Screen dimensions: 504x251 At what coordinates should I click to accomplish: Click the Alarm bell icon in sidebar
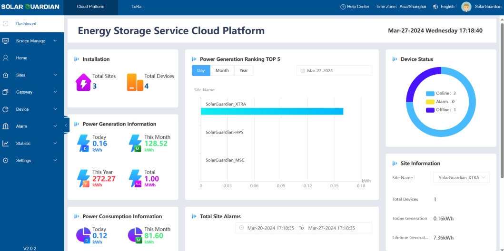pos(6,126)
